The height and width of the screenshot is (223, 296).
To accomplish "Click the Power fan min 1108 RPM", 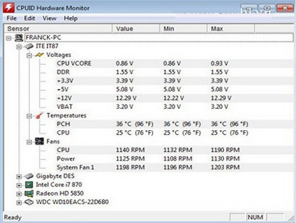I will point(178,158).
